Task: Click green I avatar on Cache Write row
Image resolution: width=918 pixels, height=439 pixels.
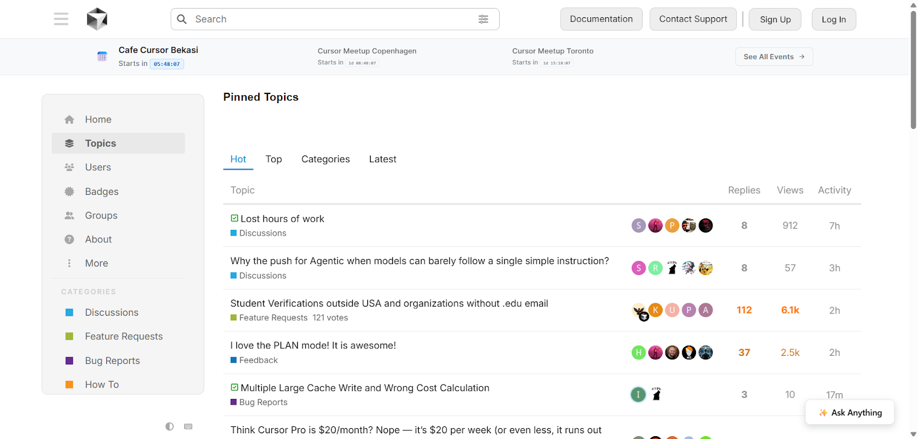Action: [x=638, y=394]
